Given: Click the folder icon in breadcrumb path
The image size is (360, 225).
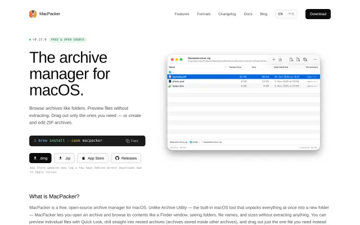Looking at the screenshot, I should 191,142.
